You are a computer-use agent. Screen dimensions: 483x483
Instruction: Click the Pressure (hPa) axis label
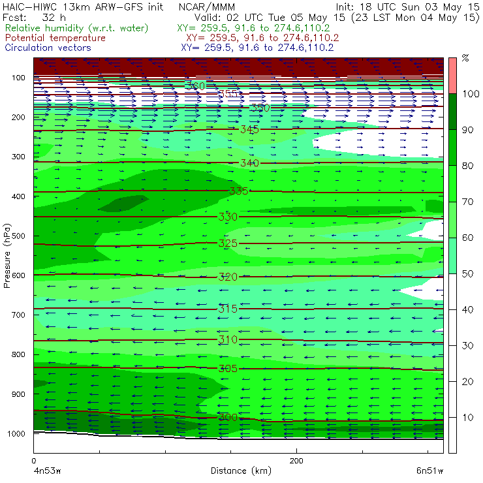(x=7, y=256)
